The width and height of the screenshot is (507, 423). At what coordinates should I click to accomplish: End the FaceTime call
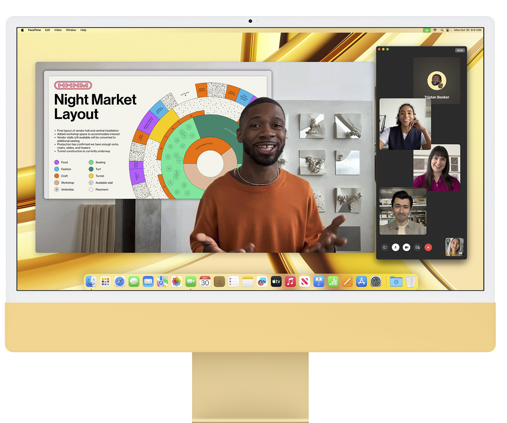point(428,247)
